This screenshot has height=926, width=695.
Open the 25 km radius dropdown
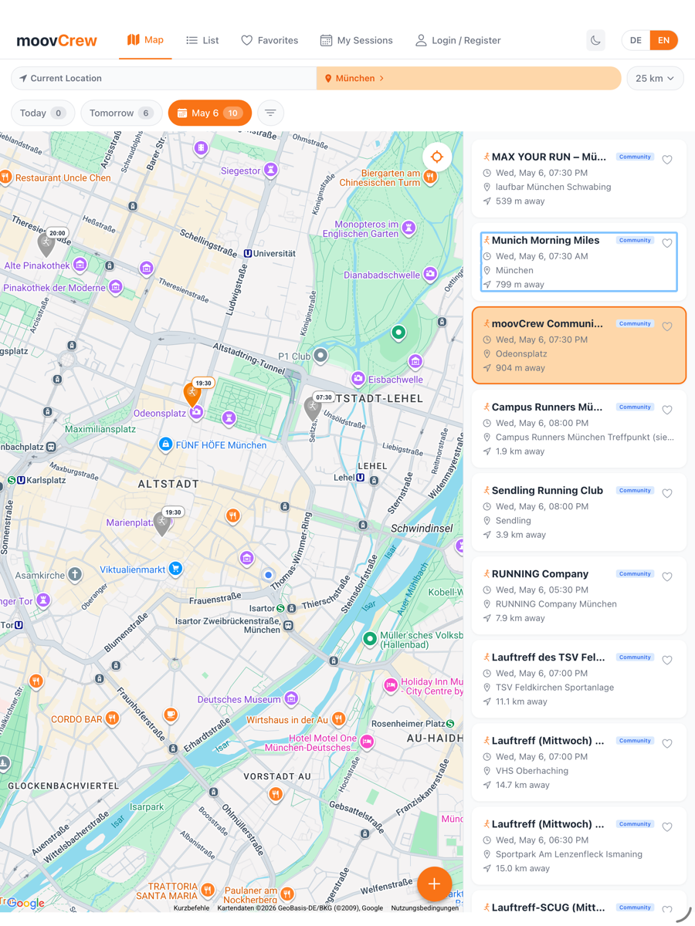click(655, 78)
